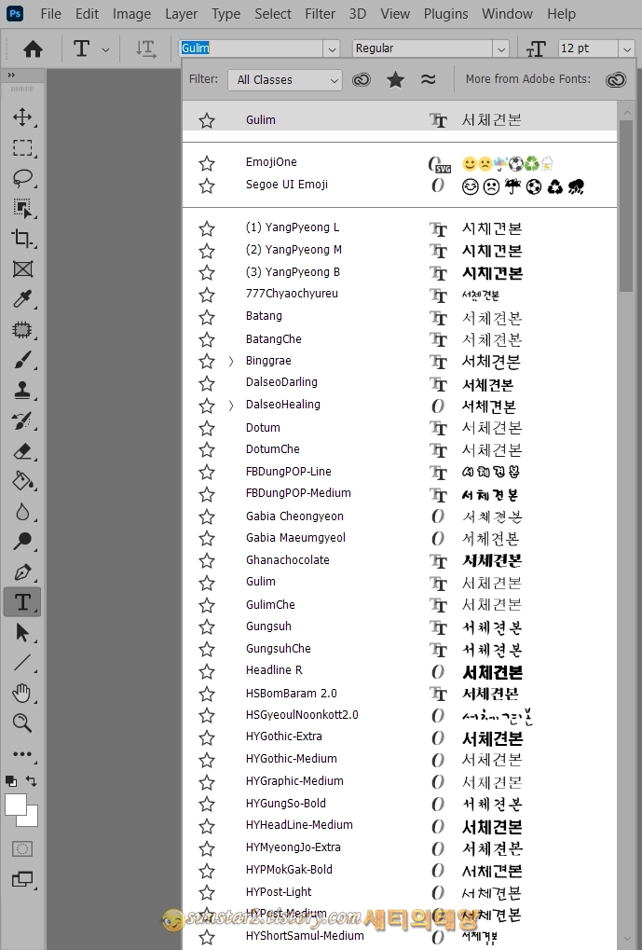Expand the toolbar double-arrow toggle
Viewport: 642px width, 950px height.
click(x=11, y=76)
